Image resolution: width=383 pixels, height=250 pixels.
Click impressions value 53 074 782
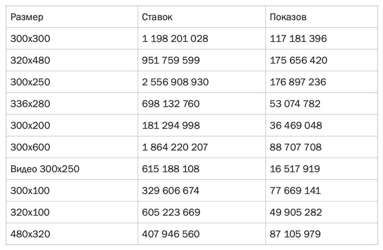point(295,104)
